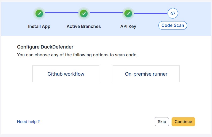This screenshot has width=212, height=137.
Task: Choose the On-premise runner option
Action: [146, 74]
